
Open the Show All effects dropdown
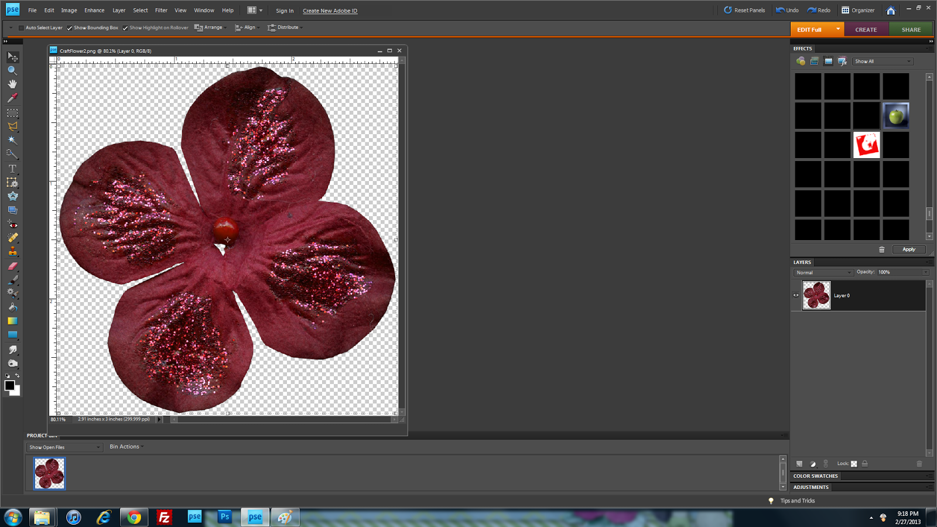coord(882,61)
